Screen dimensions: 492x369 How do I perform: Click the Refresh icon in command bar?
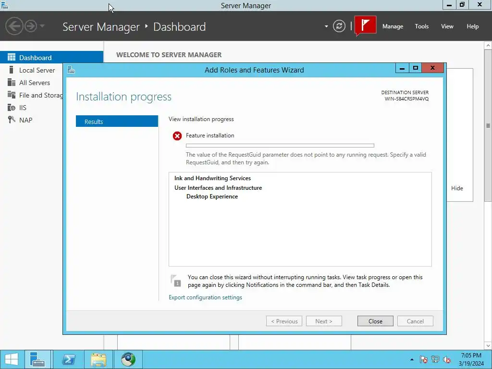pos(339,26)
